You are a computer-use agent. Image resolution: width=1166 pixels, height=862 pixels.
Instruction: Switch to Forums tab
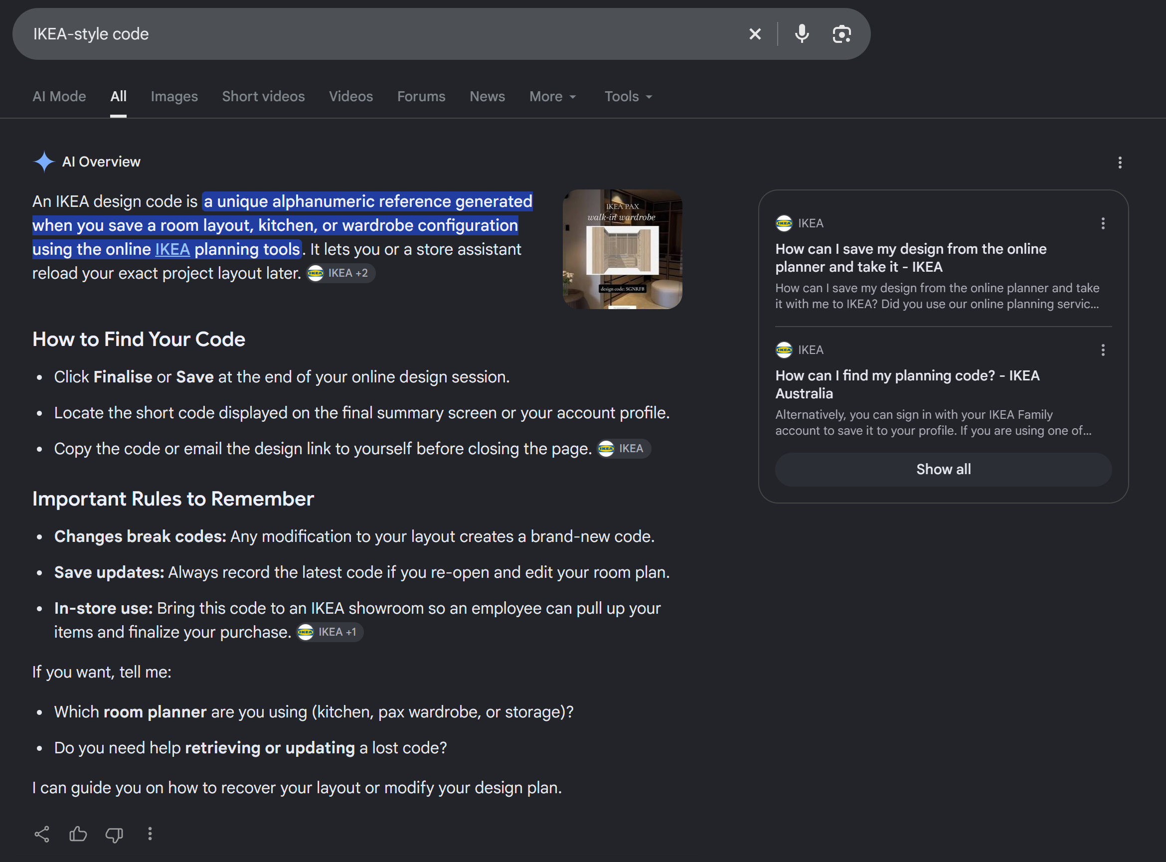(x=421, y=97)
